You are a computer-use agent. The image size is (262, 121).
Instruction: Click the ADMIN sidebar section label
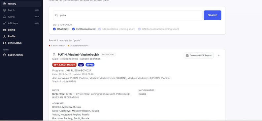(6, 50)
